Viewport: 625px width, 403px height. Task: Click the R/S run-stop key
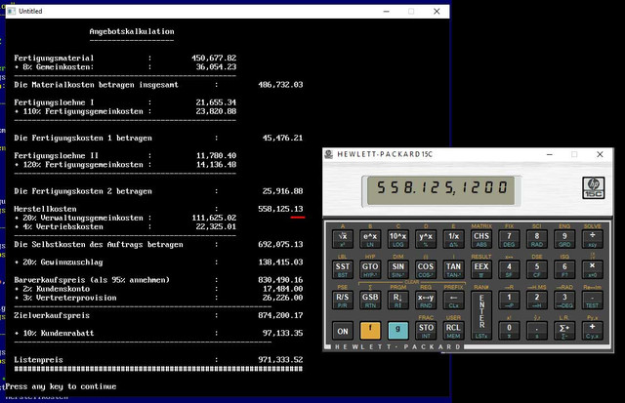[x=343, y=300]
